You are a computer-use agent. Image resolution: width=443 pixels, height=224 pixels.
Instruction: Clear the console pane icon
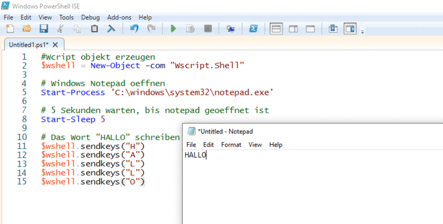[x=111, y=28]
